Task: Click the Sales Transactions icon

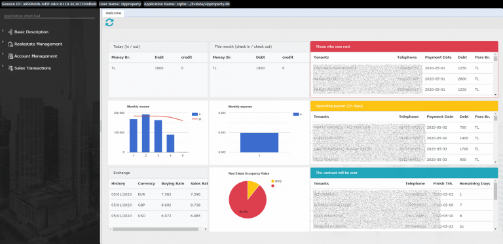Action: point(10,68)
